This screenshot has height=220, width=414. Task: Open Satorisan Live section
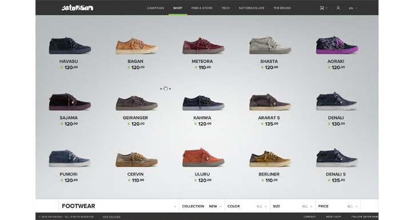pos(252,8)
